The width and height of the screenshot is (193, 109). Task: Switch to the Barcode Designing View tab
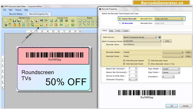[x=39, y=14]
